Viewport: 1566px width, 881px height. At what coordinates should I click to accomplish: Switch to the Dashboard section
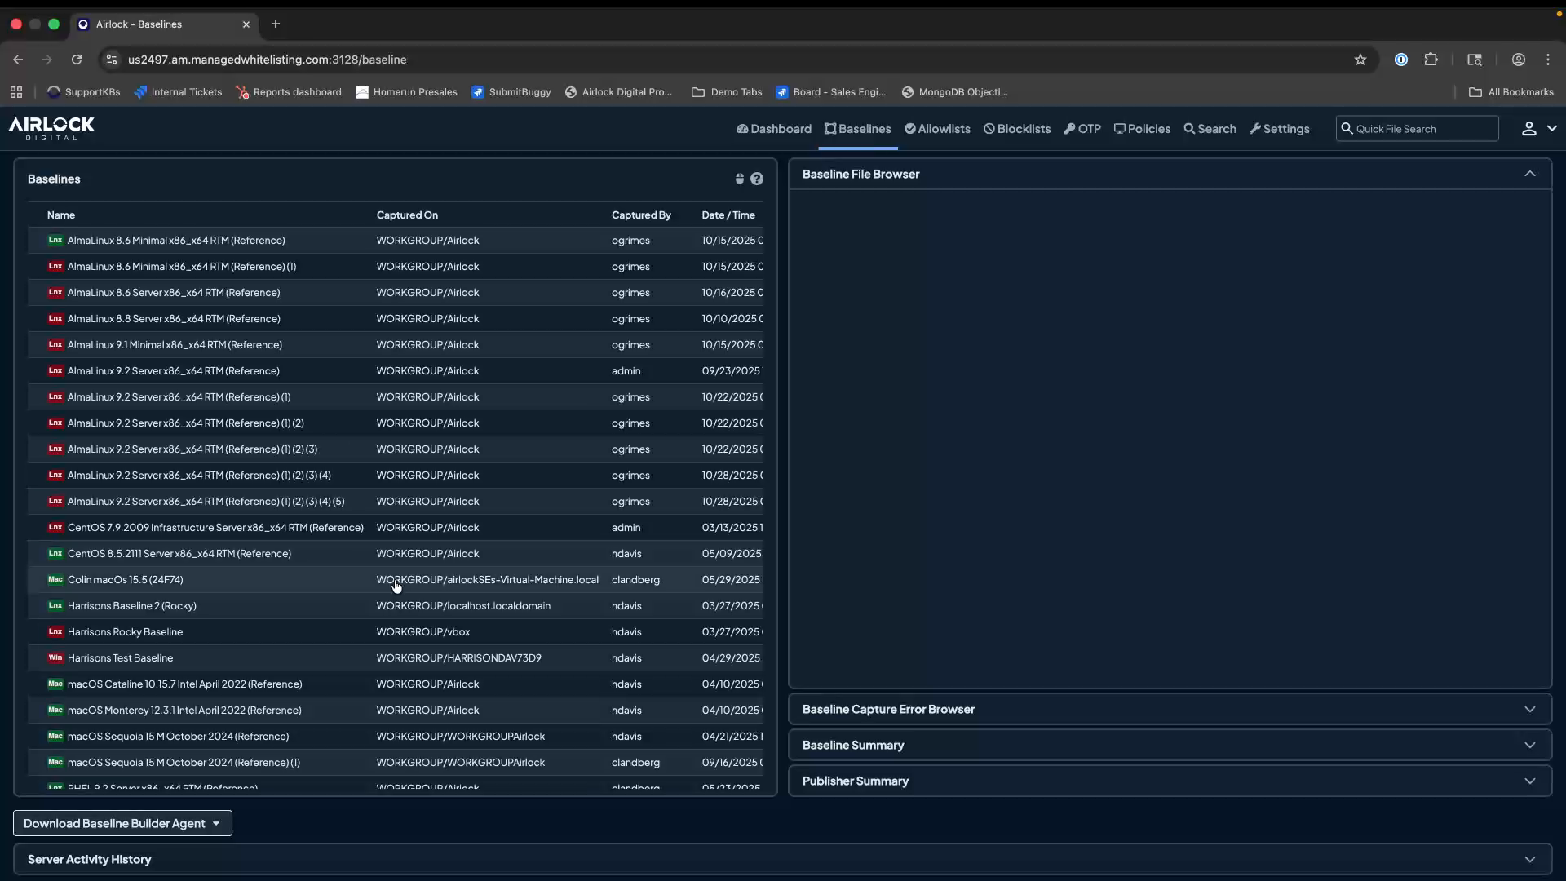(x=773, y=129)
